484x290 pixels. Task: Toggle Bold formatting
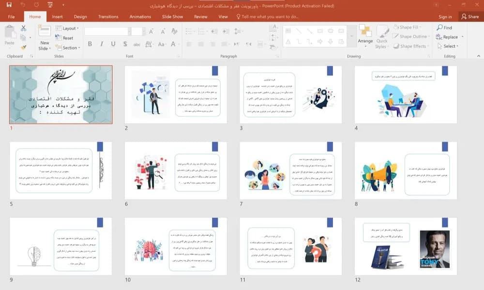pyautogui.click(x=90, y=44)
